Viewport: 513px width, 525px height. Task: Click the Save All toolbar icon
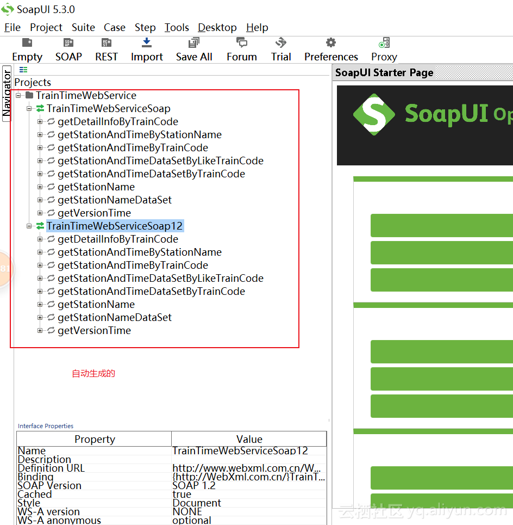click(x=194, y=42)
